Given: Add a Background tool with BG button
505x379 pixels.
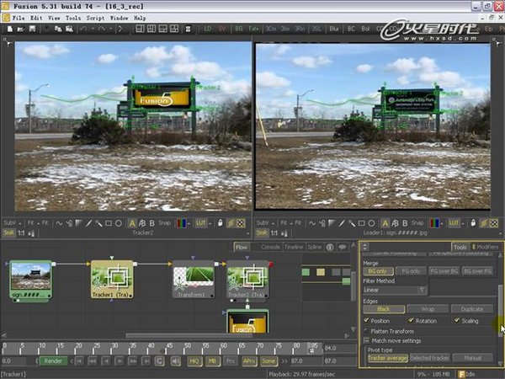Looking at the screenshot, I should [x=239, y=29].
